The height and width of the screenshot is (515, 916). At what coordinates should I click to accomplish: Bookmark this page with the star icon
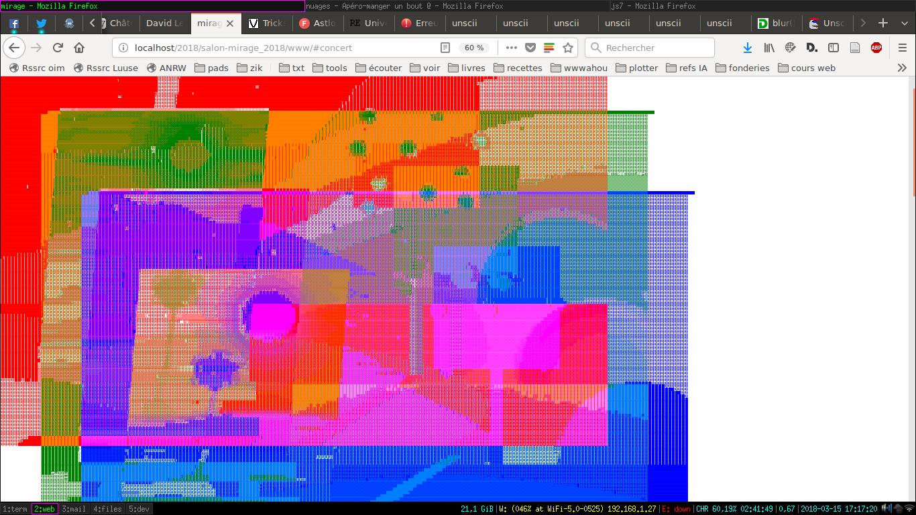click(568, 48)
